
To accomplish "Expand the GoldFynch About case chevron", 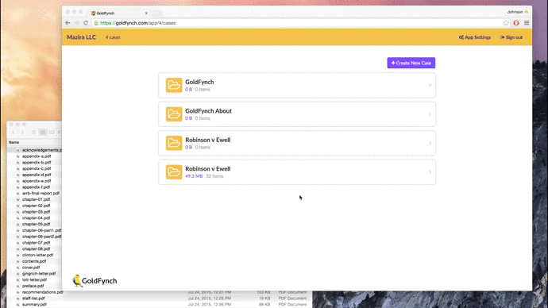I will (x=430, y=114).
